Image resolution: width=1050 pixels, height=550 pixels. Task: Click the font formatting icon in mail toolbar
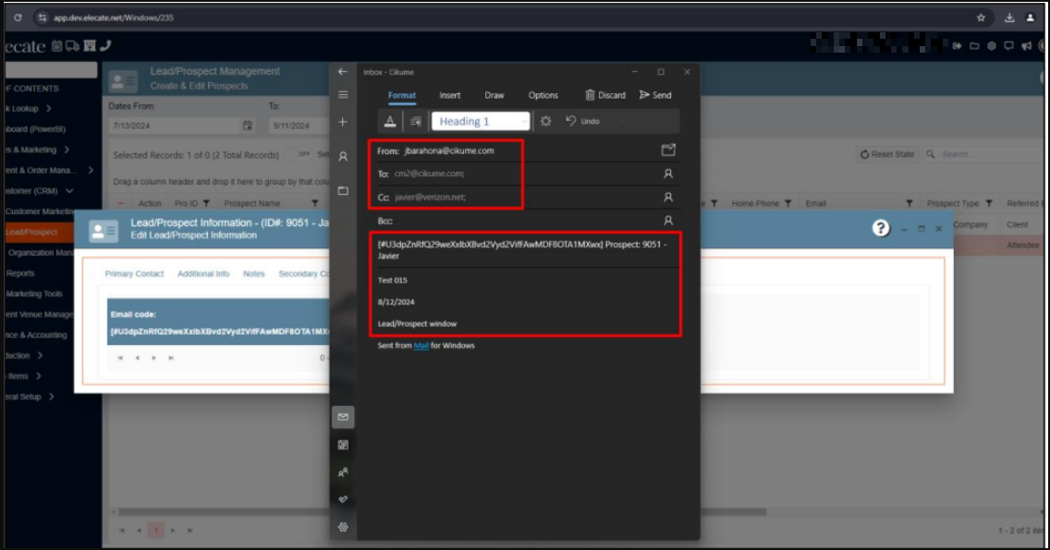click(x=390, y=121)
